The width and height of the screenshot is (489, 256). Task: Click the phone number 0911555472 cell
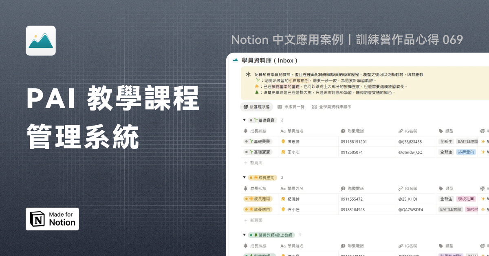click(x=351, y=199)
